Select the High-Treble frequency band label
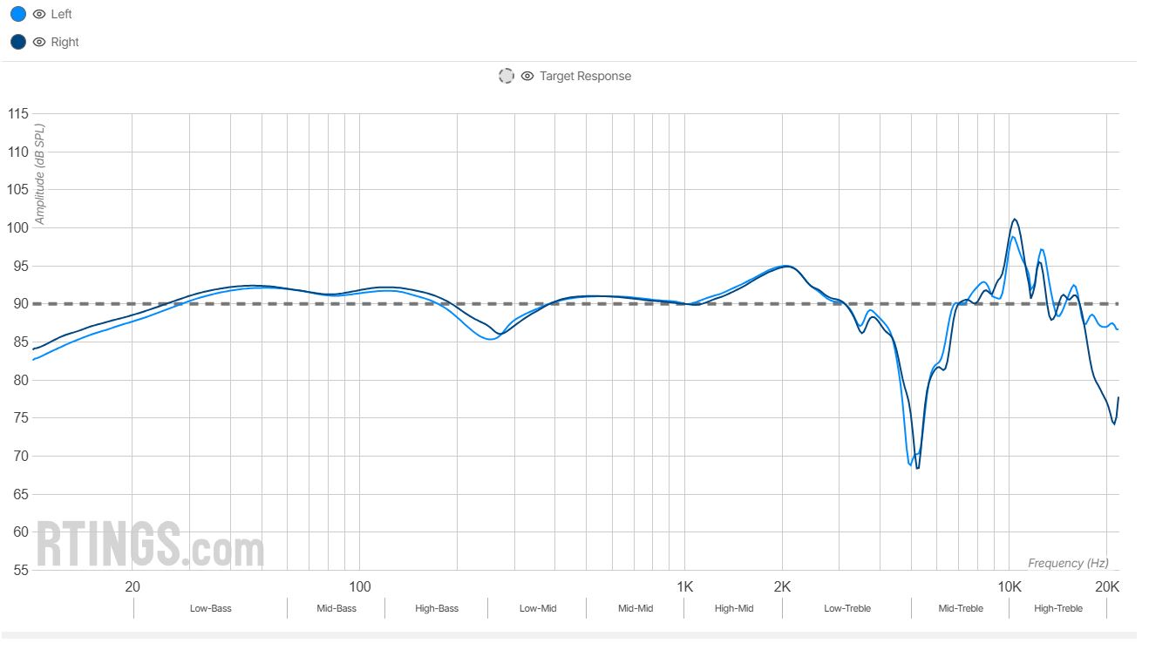 [x=1058, y=608]
